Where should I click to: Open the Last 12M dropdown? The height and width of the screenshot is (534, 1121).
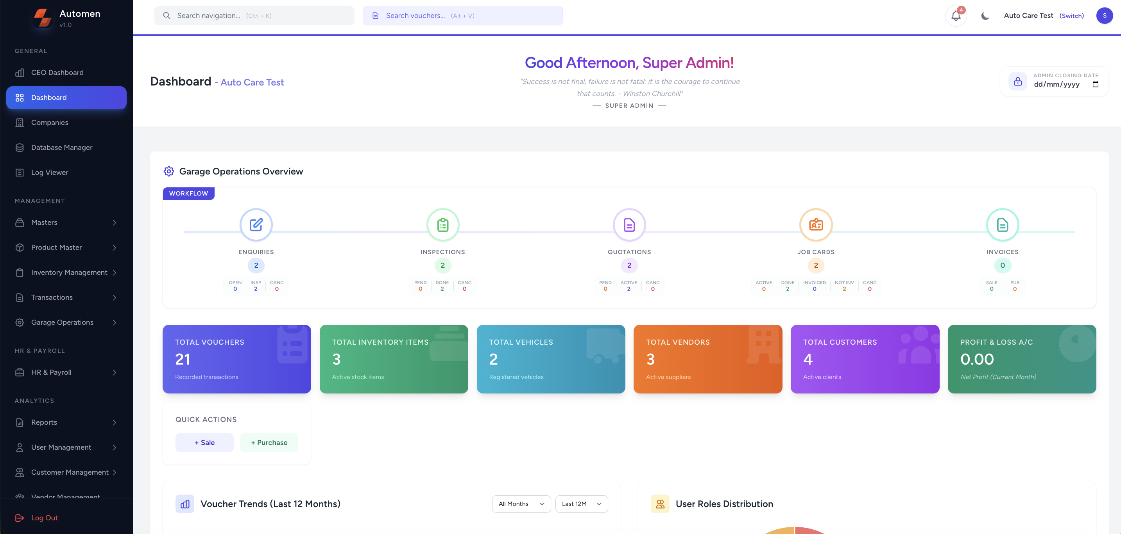pos(581,504)
